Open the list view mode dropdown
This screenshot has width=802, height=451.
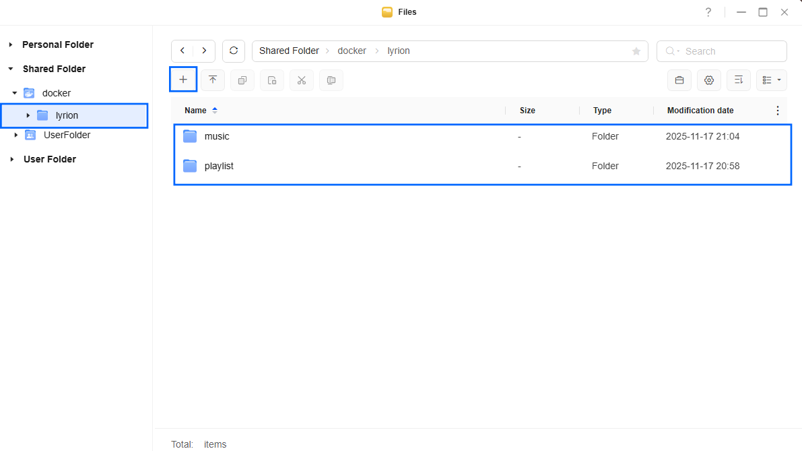[771, 80]
